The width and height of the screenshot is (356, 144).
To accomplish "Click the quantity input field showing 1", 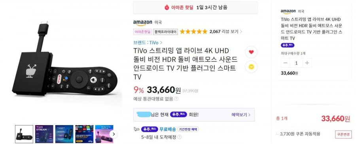I will tap(296, 63).
